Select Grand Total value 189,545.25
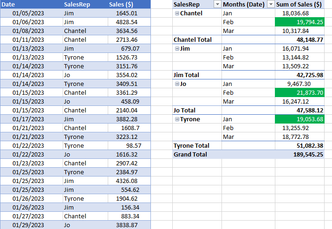Screen dimensions: 332x229 (299, 154)
